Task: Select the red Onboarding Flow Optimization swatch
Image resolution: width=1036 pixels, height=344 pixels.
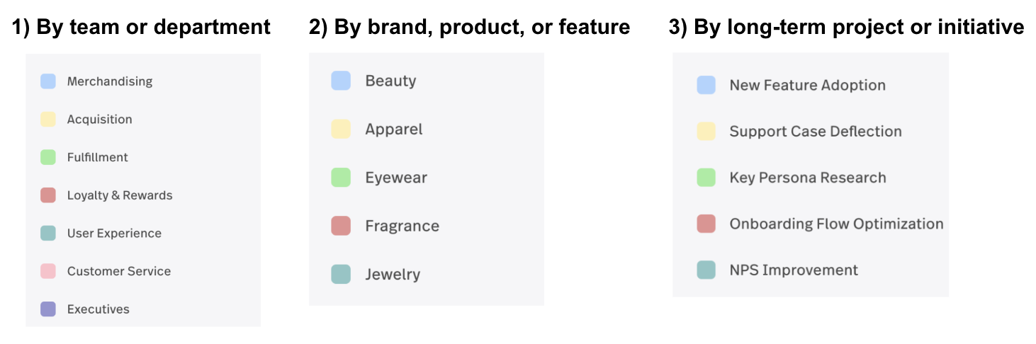Action: [706, 224]
